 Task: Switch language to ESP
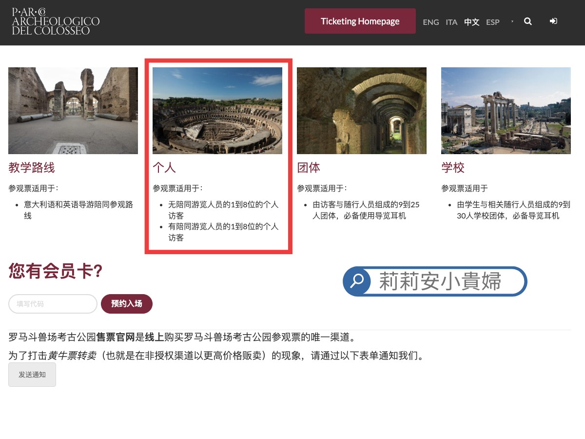[x=493, y=22]
